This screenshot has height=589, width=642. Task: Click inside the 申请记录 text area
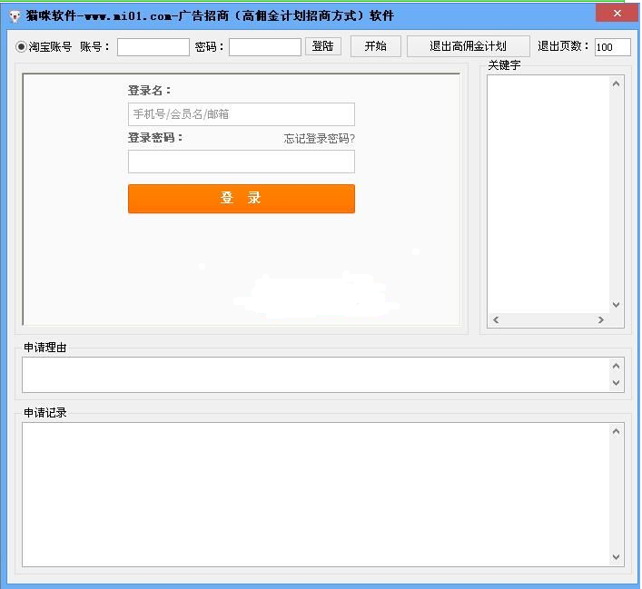tap(316, 495)
